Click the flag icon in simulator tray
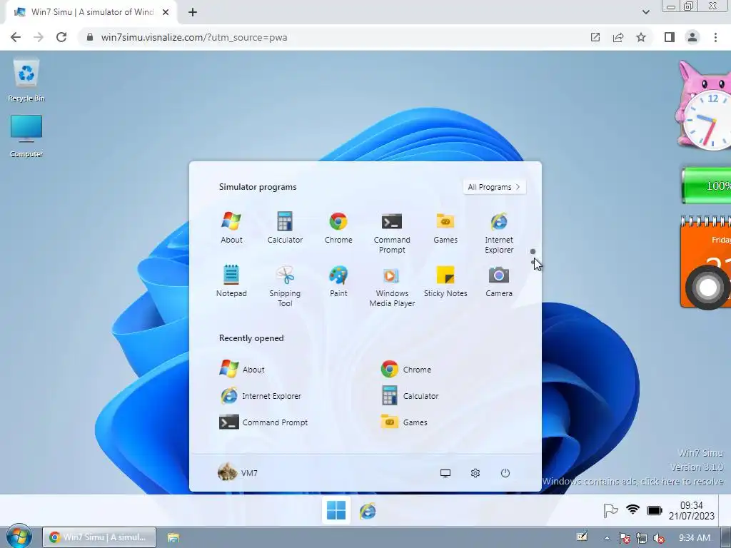This screenshot has width=731, height=548. tap(610, 511)
